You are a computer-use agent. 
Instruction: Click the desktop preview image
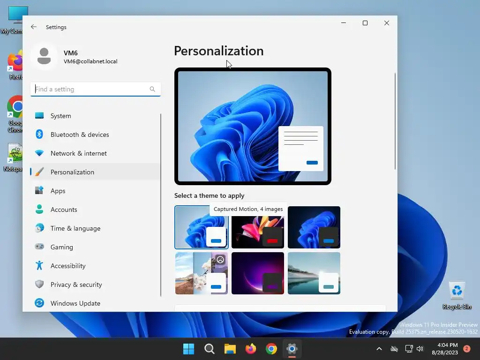[253, 126]
